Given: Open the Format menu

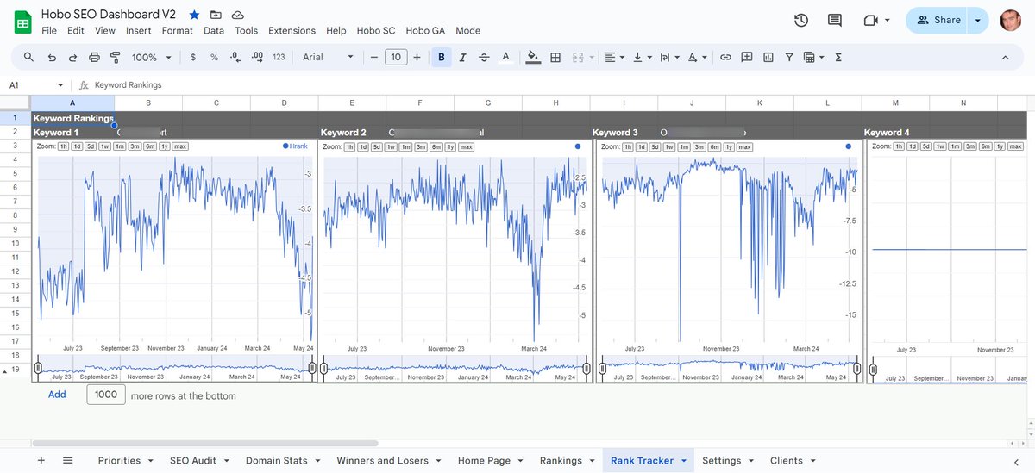Looking at the screenshot, I should (178, 30).
